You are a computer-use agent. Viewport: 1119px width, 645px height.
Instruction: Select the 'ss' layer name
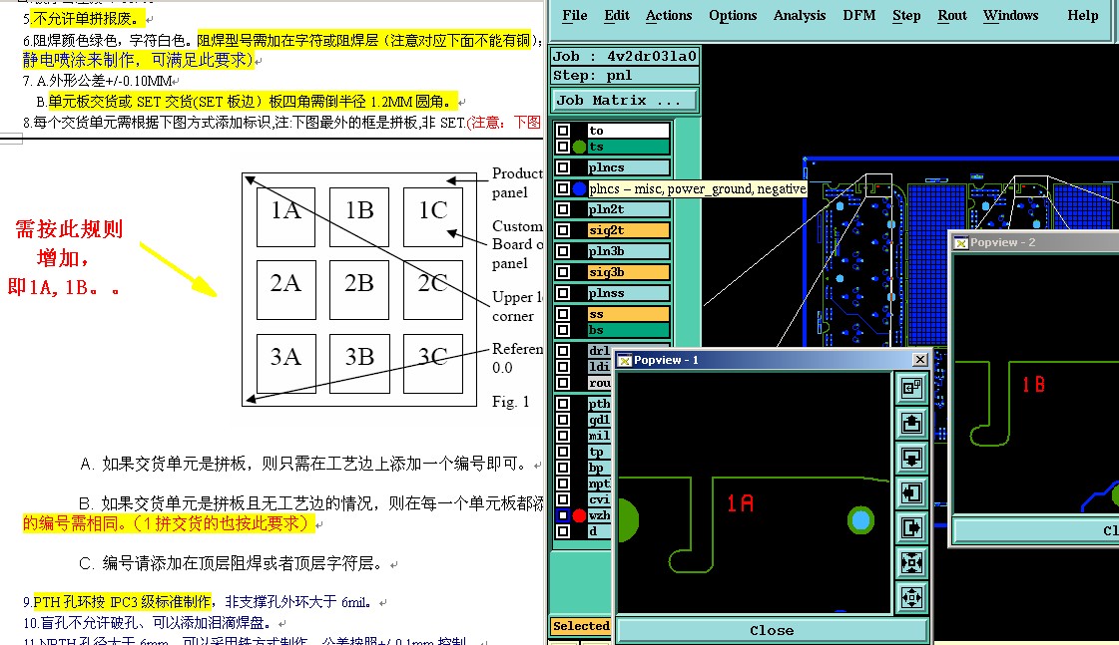click(x=629, y=314)
